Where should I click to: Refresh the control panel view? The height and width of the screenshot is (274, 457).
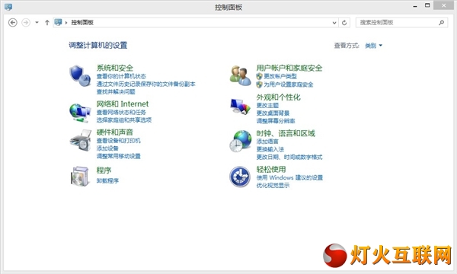[344, 22]
